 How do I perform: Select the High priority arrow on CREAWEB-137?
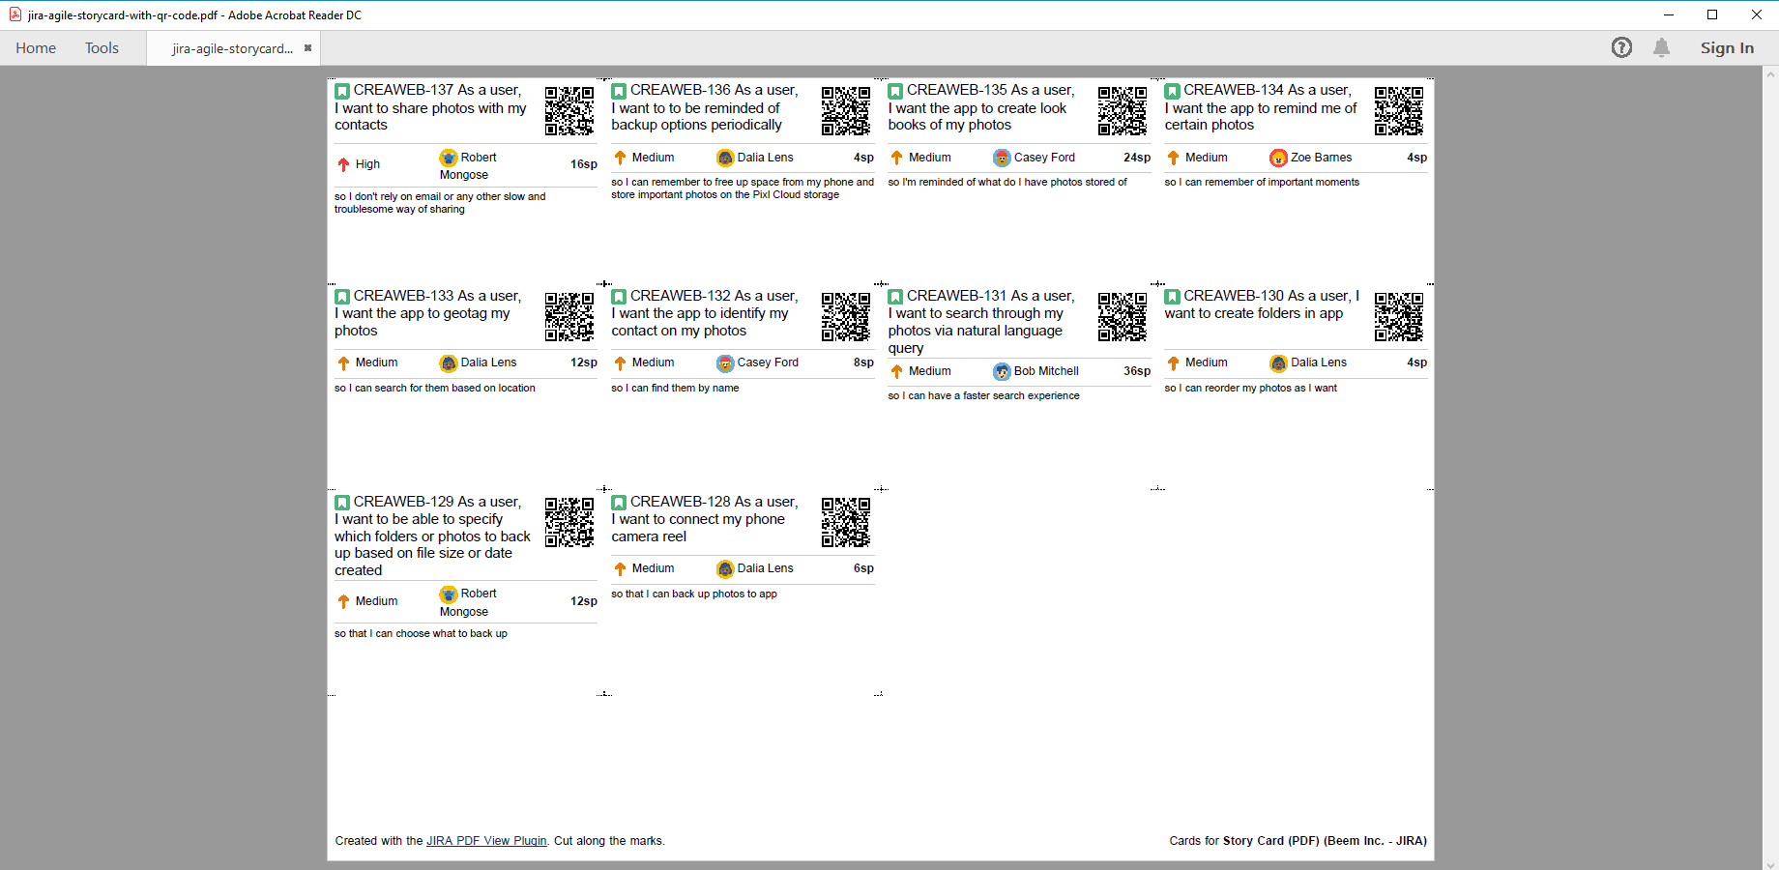pyautogui.click(x=344, y=163)
